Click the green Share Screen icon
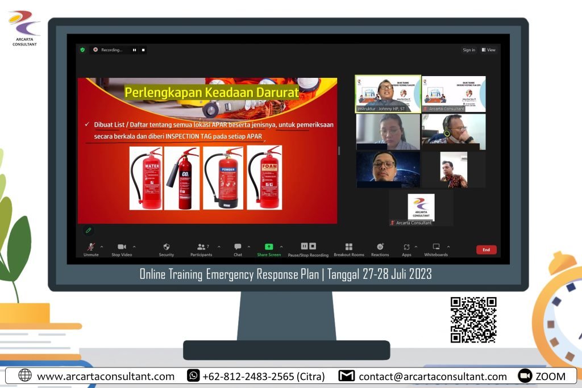The image size is (582, 388). point(269,247)
